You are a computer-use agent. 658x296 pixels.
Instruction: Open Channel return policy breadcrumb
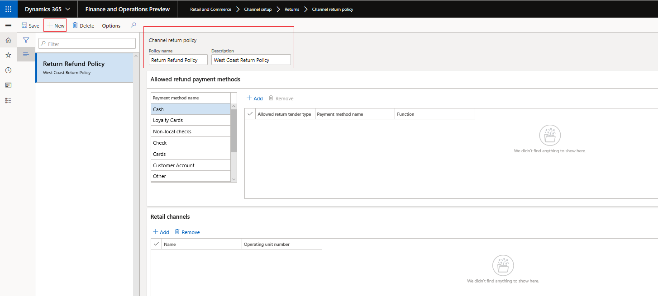(333, 9)
